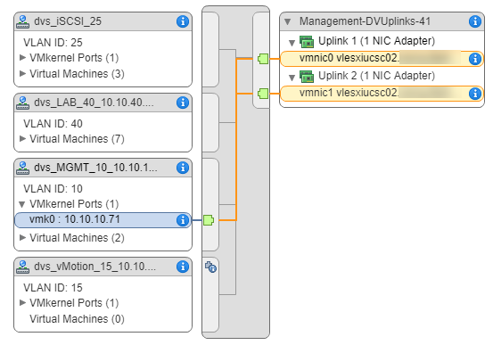The image size is (493, 345).
Task: Open info icon for dvs_iSCSI_25 port group
Action: (183, 21)
